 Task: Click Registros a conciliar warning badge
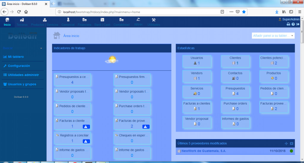tap(86, 141)
